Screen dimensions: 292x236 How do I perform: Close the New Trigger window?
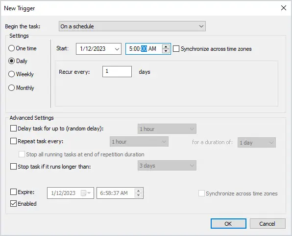(284, 8)
